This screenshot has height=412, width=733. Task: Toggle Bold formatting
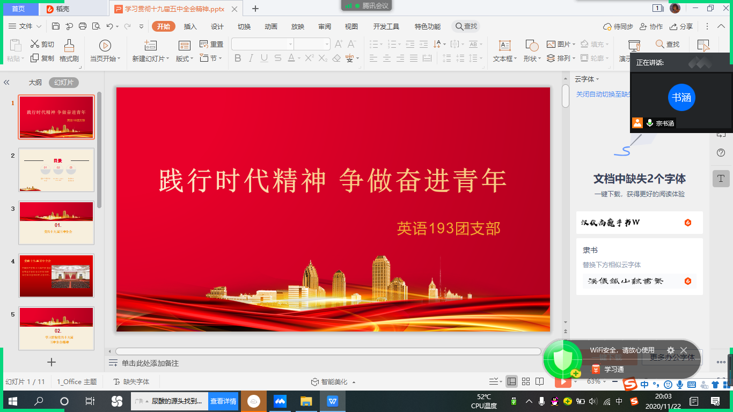[238, 58]
